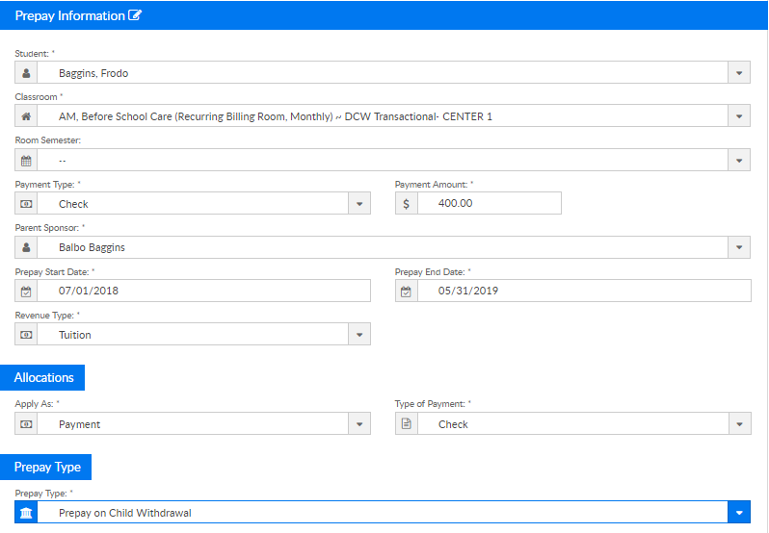Expand the Revenue Type dropdown arrow
This screenshot has width=769, height=533.
click(359, 334)
